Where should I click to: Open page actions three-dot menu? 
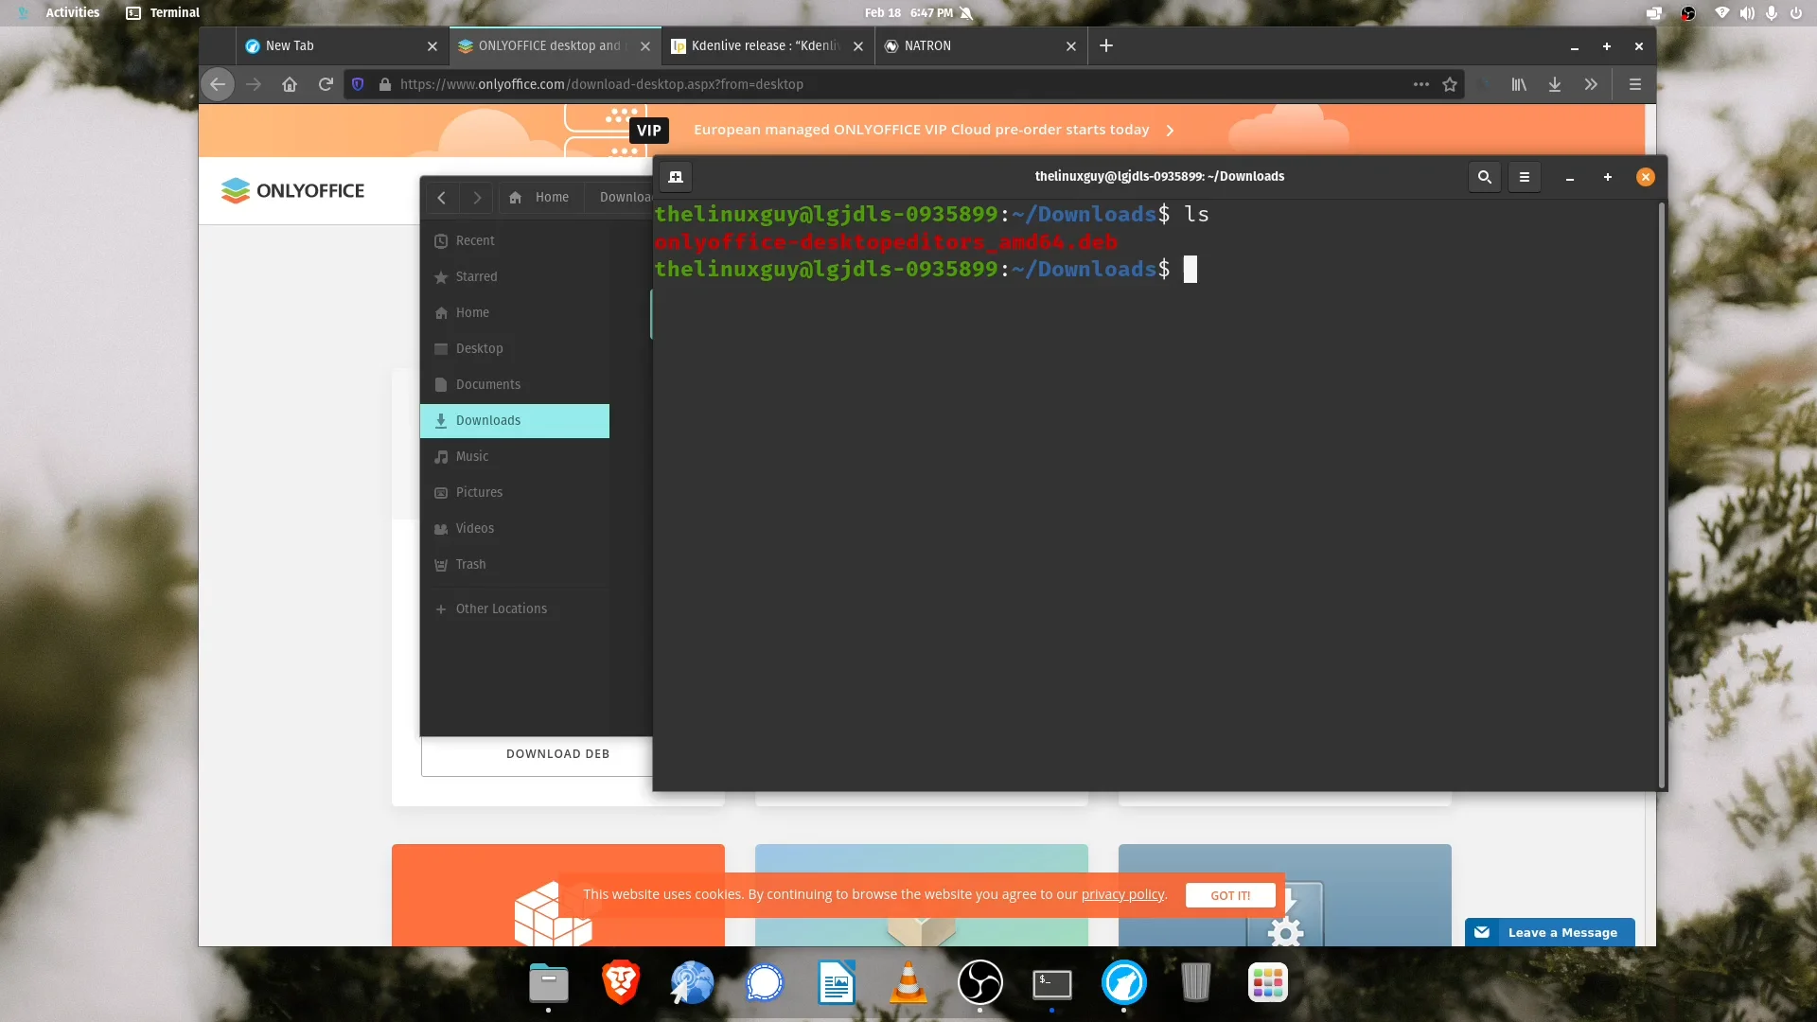1421,84
